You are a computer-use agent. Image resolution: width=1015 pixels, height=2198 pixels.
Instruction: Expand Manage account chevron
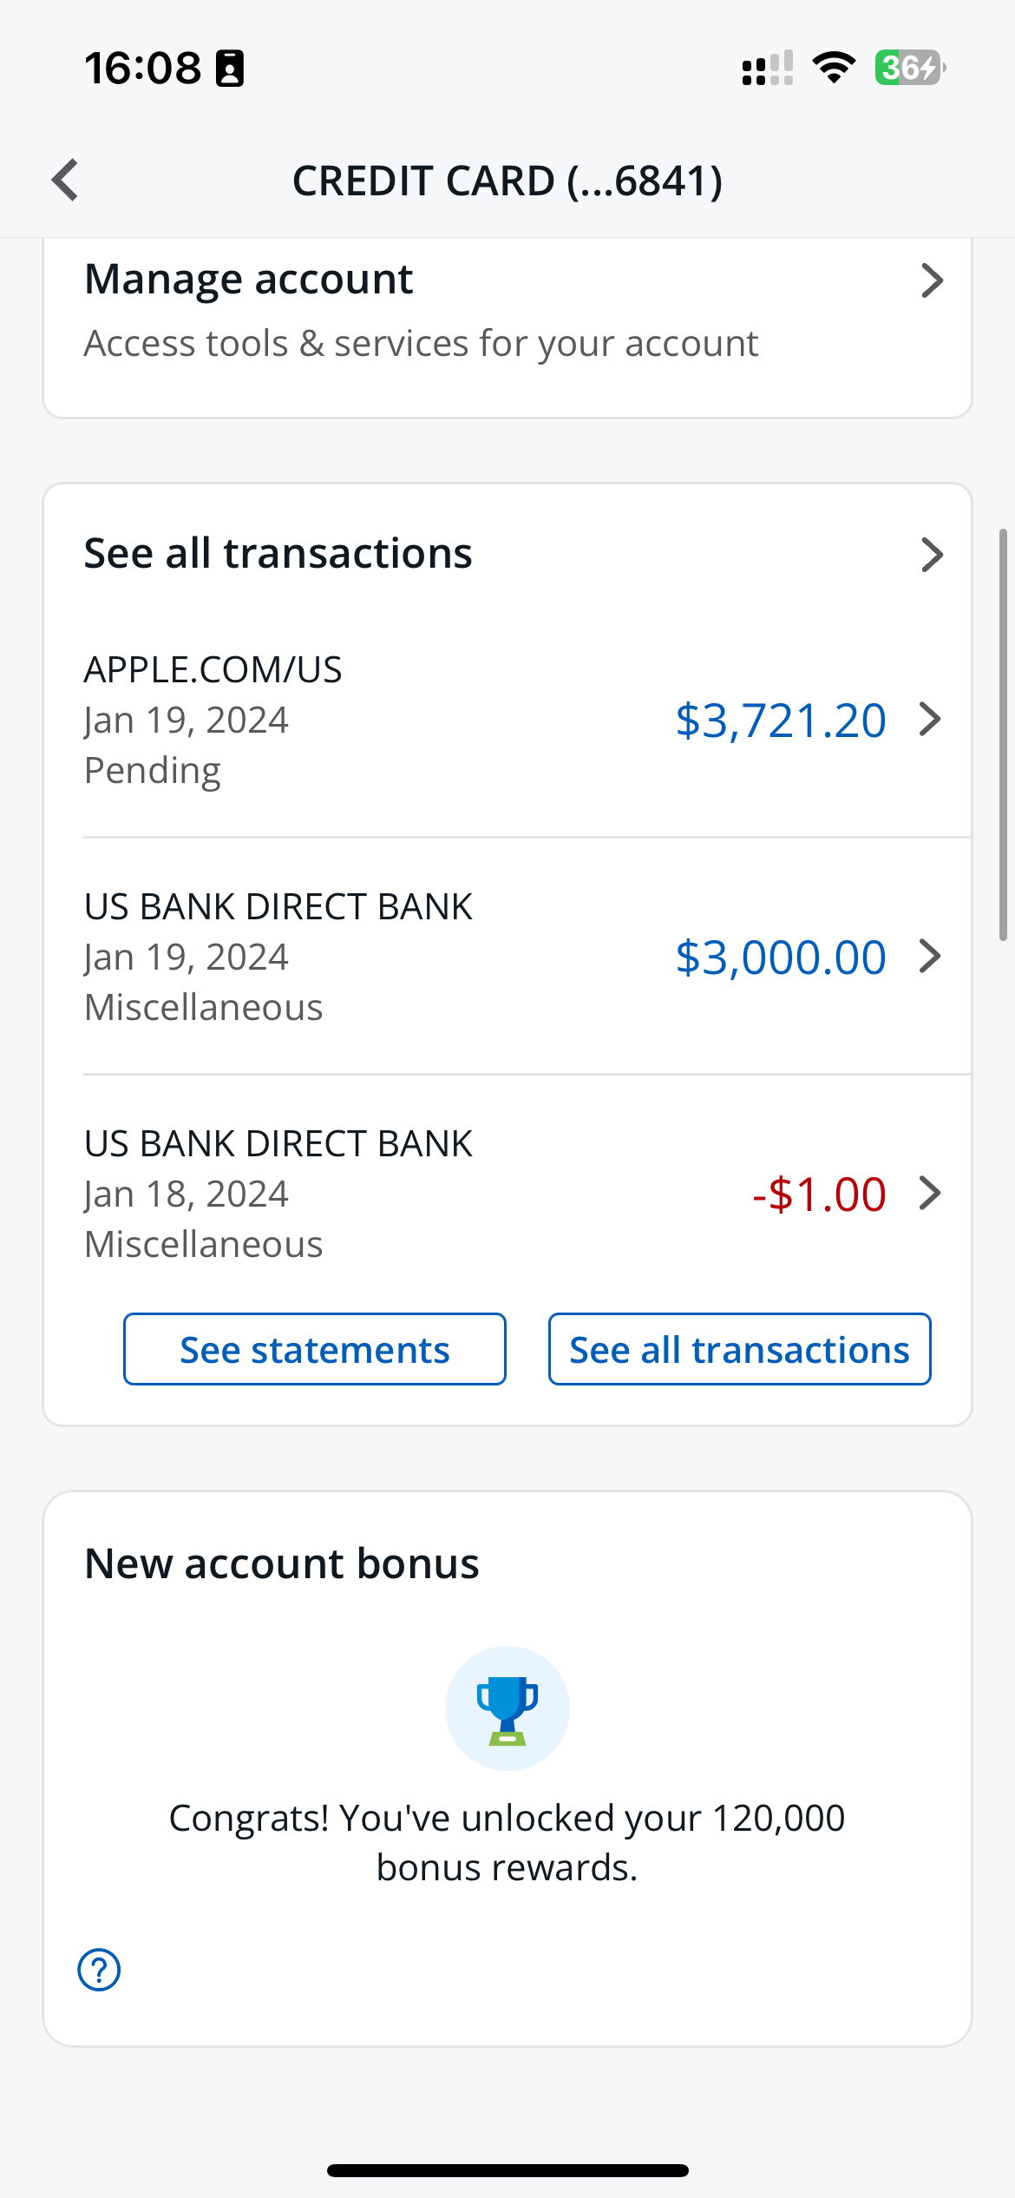tap(932, 280)
